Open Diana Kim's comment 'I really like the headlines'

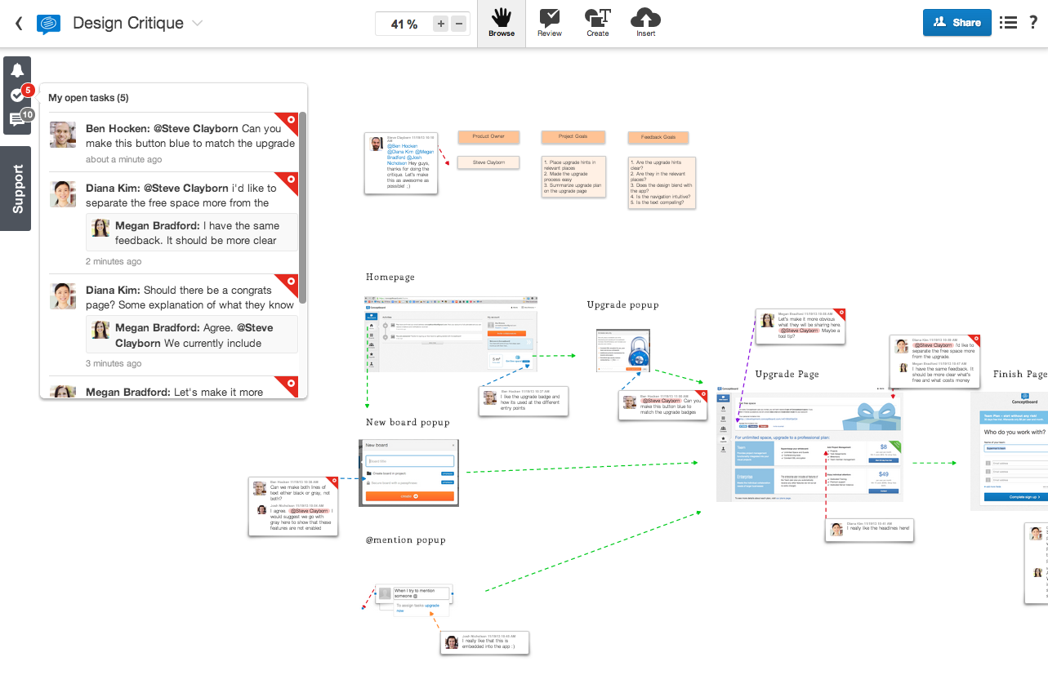pos(869,530)
